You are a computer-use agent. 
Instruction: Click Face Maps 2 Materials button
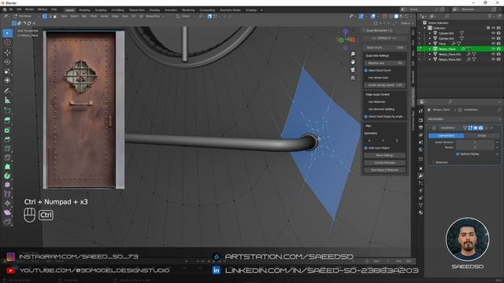(384, 170)
